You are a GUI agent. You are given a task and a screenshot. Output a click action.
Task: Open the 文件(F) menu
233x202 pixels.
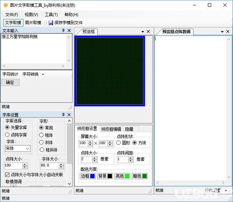pyautogui.click(x=12, y=14)
